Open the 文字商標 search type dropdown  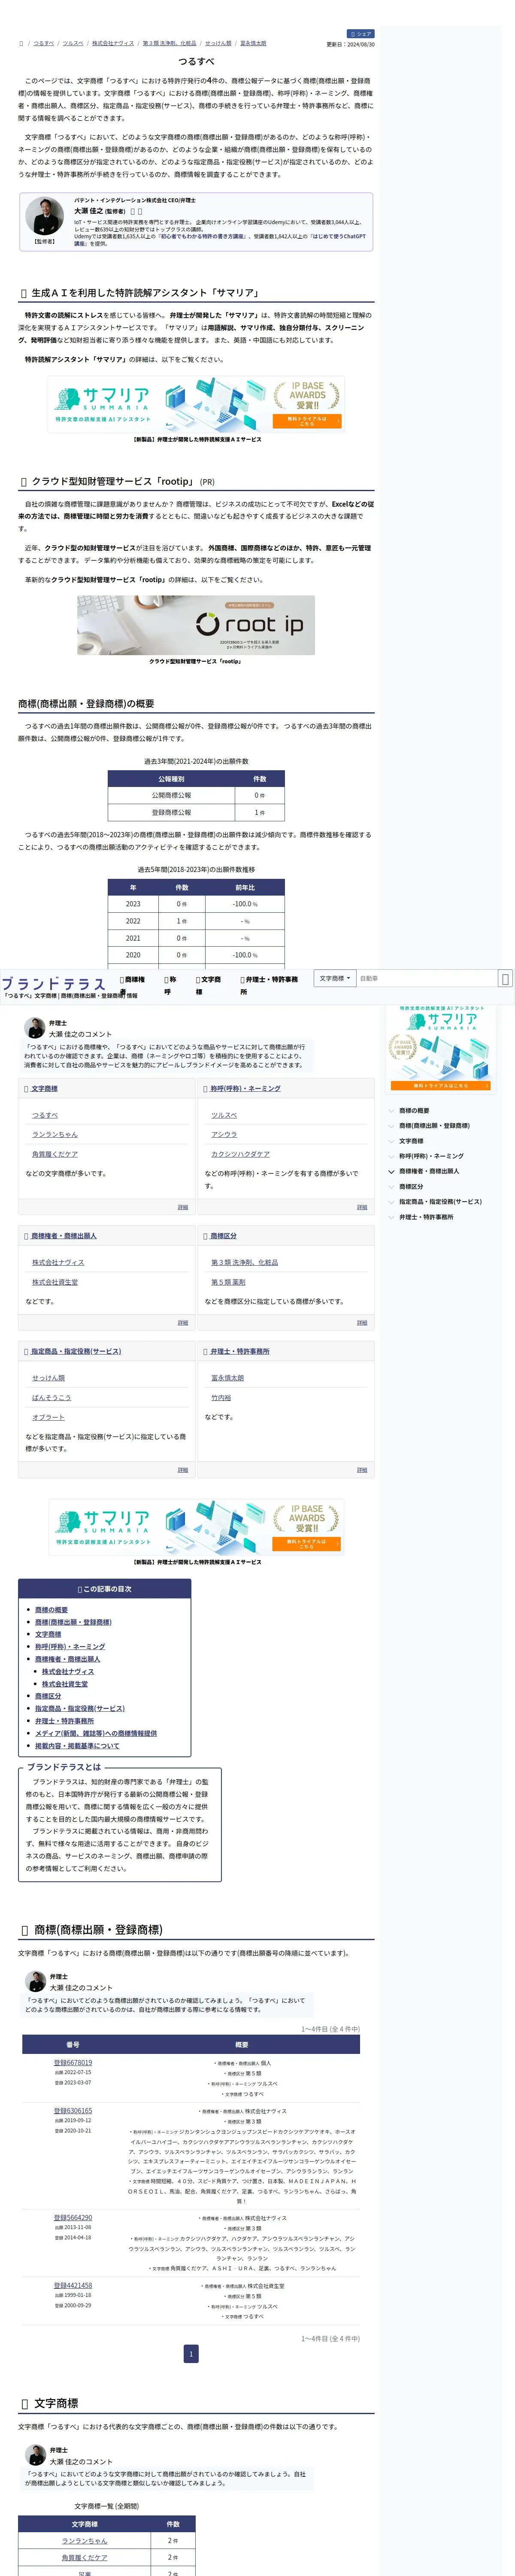335,978
